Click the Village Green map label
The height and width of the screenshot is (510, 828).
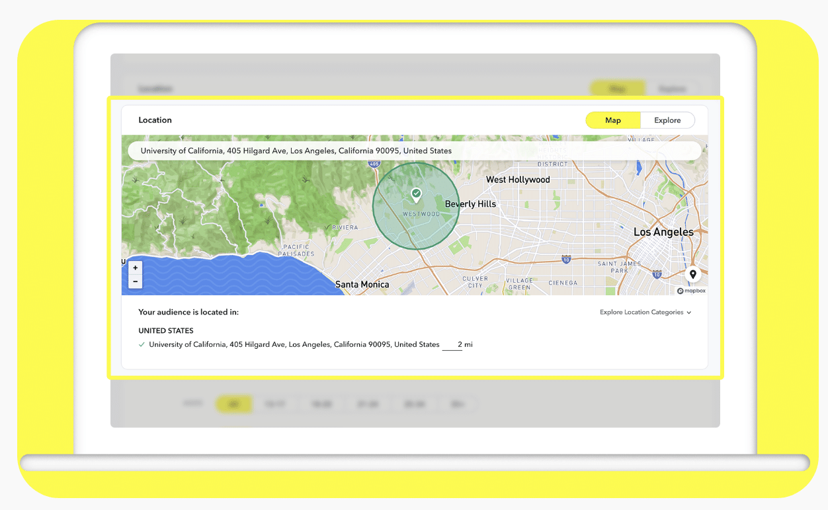coord(519,284)
